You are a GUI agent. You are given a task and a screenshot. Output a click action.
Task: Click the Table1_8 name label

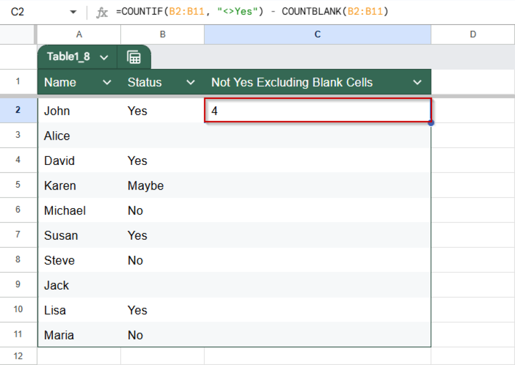[69, 57]
